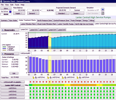The image size is (116, 100).
Task: Click the refresh document icon under help
Action: point(103,13)
